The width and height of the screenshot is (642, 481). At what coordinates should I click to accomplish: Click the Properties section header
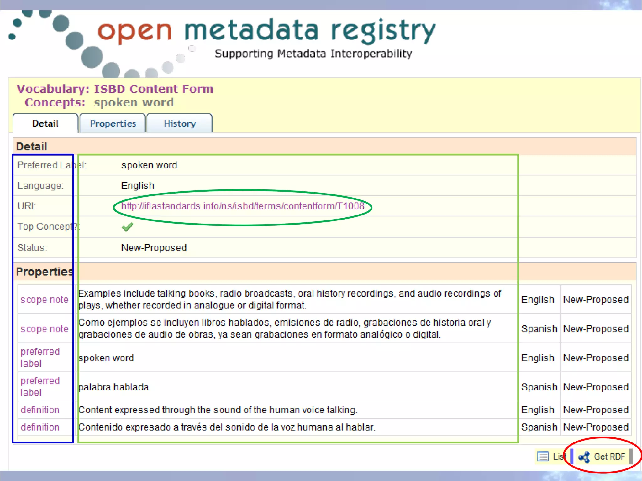44,272
